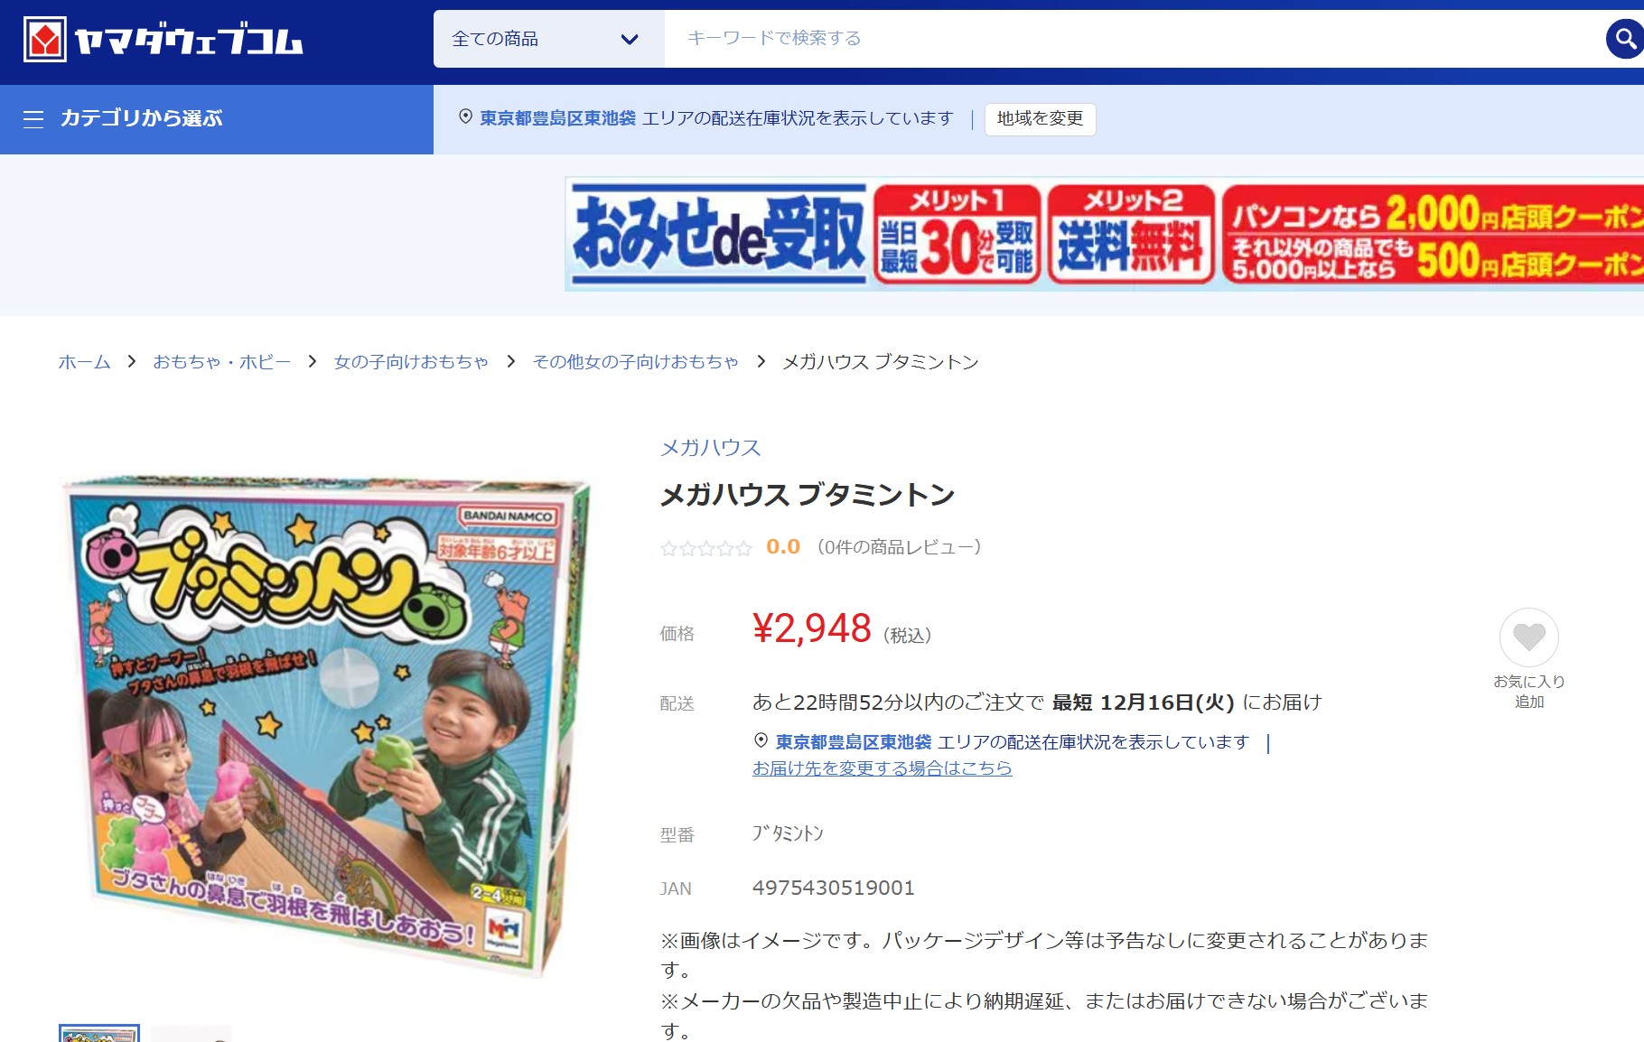This screenshot has height=1042, width=1644.
Task: Open その他女の子向けおもちゃ breadcrumb
Action: pyautogui.click(x=635, y=362)
